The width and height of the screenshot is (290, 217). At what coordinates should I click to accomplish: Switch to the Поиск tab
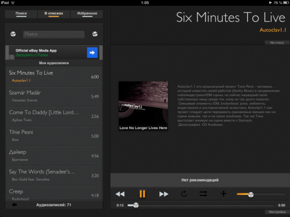21,14
